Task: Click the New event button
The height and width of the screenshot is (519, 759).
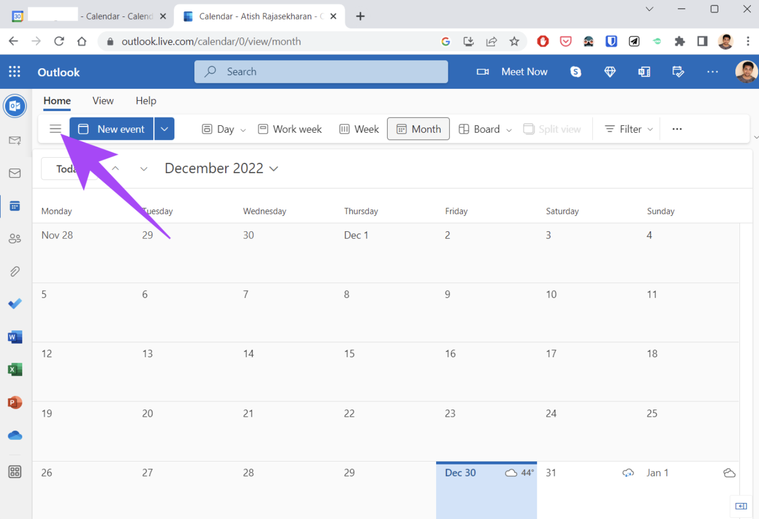Action: (x=112, y=129)
